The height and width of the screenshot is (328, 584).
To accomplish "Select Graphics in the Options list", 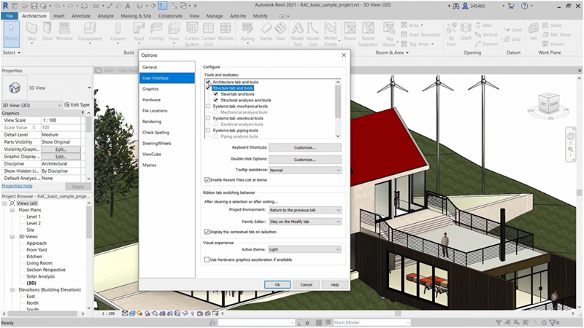I will (x=151, y=88).
